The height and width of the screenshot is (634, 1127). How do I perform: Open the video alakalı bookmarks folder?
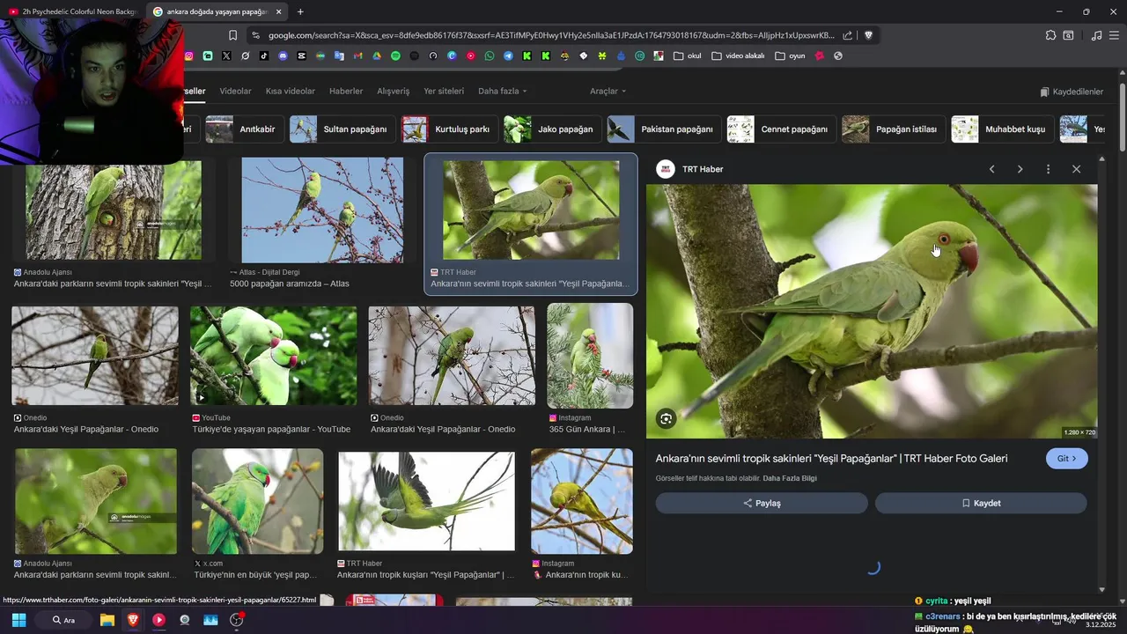pyautogui.click(x=738, y=55)
